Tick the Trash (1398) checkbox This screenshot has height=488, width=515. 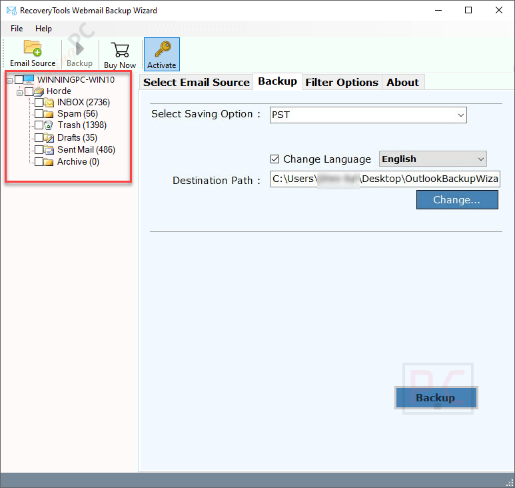pyautogui.click(x=39, y=125)
